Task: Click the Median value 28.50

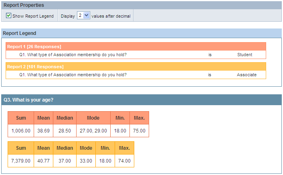Action: (x=65, y=131)
